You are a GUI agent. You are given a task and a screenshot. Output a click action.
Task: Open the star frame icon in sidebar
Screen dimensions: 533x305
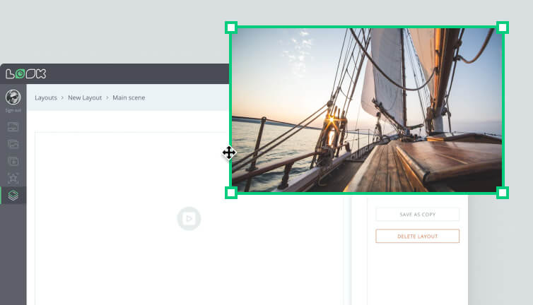point(13,178)
